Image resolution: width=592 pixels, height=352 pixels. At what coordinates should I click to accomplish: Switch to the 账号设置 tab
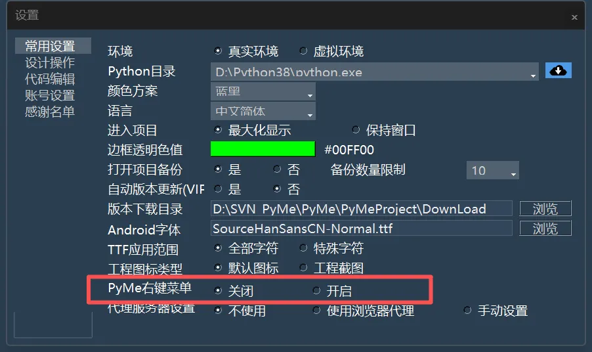pos(50,96)
